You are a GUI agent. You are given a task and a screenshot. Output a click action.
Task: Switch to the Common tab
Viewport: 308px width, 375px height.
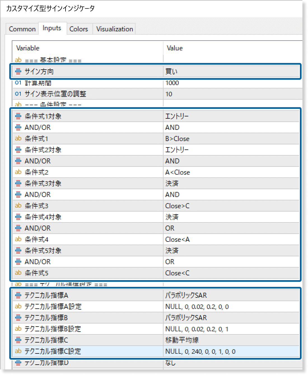tap(22, 29)
